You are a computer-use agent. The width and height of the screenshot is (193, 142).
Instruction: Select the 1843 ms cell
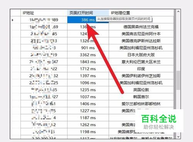(x=88, y=62)
